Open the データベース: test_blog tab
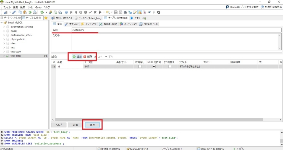The image size is (283, 150). click(x=88, y=18)
